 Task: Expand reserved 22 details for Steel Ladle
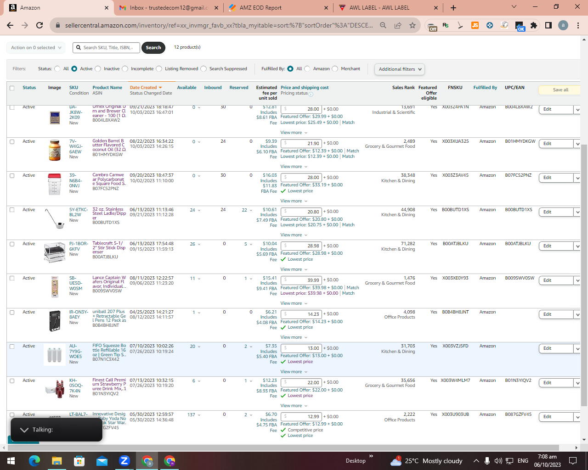(x=247, y=210)
